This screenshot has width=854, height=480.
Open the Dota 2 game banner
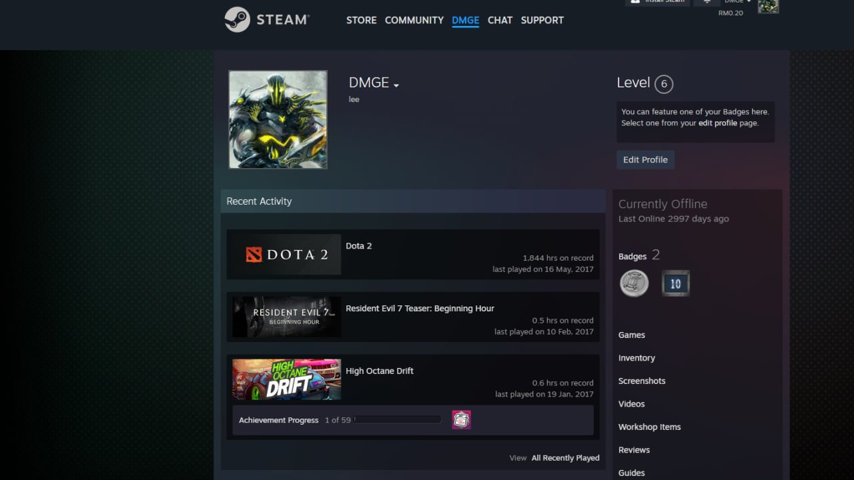(x=287, y=255)
